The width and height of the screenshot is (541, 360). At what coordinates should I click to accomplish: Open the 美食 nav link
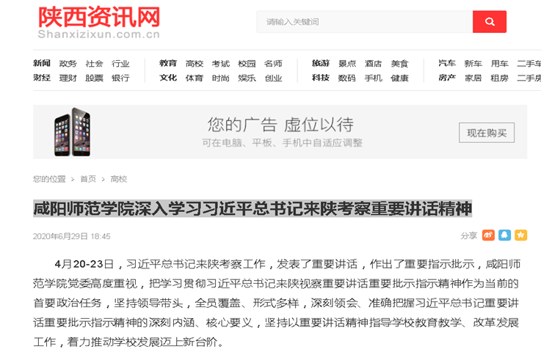click(x=399, y=63)
